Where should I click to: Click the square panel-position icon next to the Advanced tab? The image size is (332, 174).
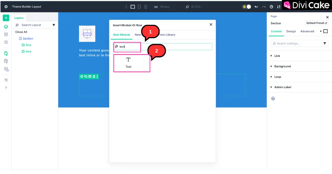tap(326, 31)
